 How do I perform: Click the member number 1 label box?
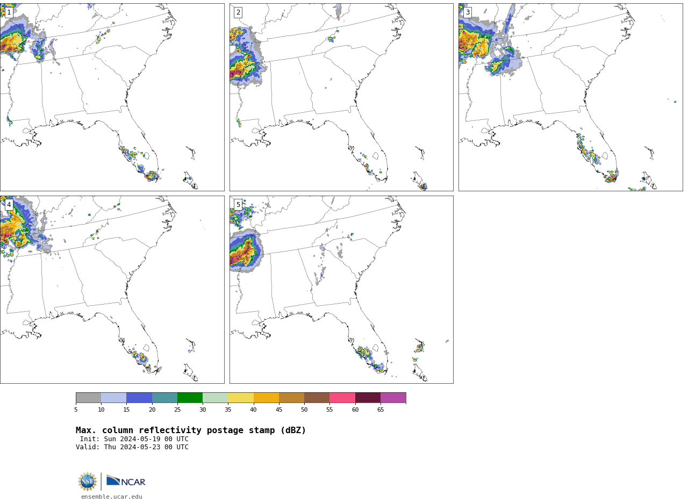pyautogui.click(x=9, y=12)
